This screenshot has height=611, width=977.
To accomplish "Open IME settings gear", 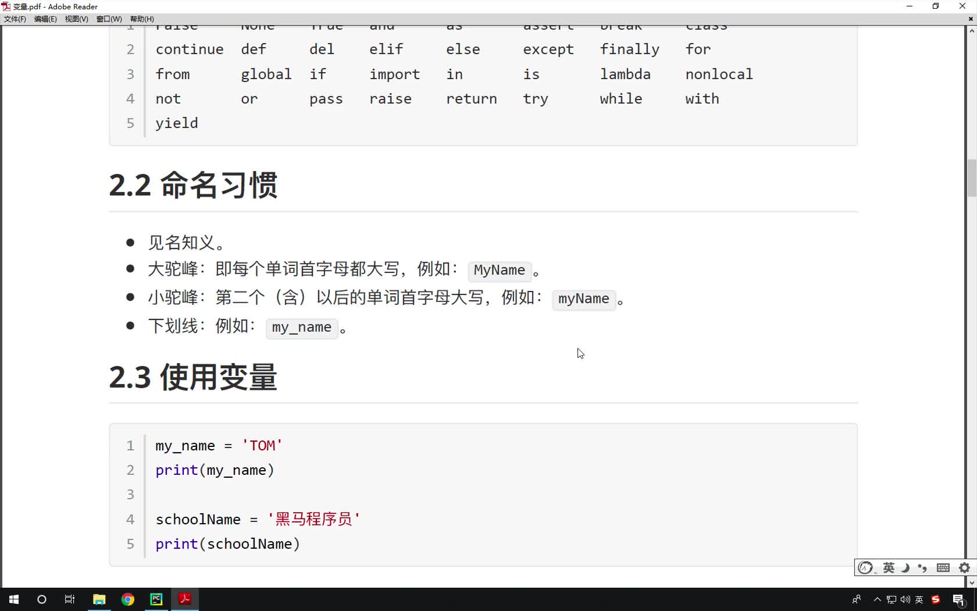I will tap(965, 568).
